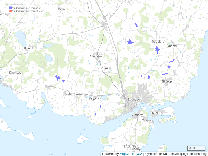Image resolution: width=208 pixels, height=156 pixels.
Task: Click the Thurø By label
Action: [157, 113]
